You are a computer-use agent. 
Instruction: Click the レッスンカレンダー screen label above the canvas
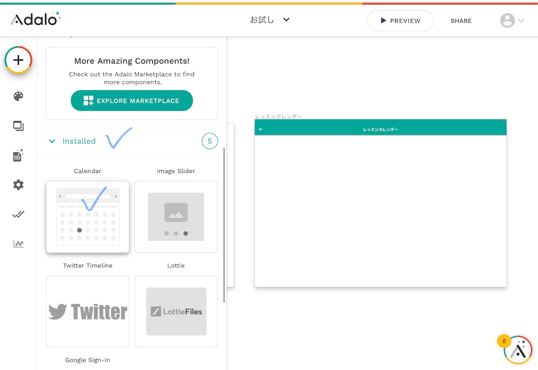point(278,116)
